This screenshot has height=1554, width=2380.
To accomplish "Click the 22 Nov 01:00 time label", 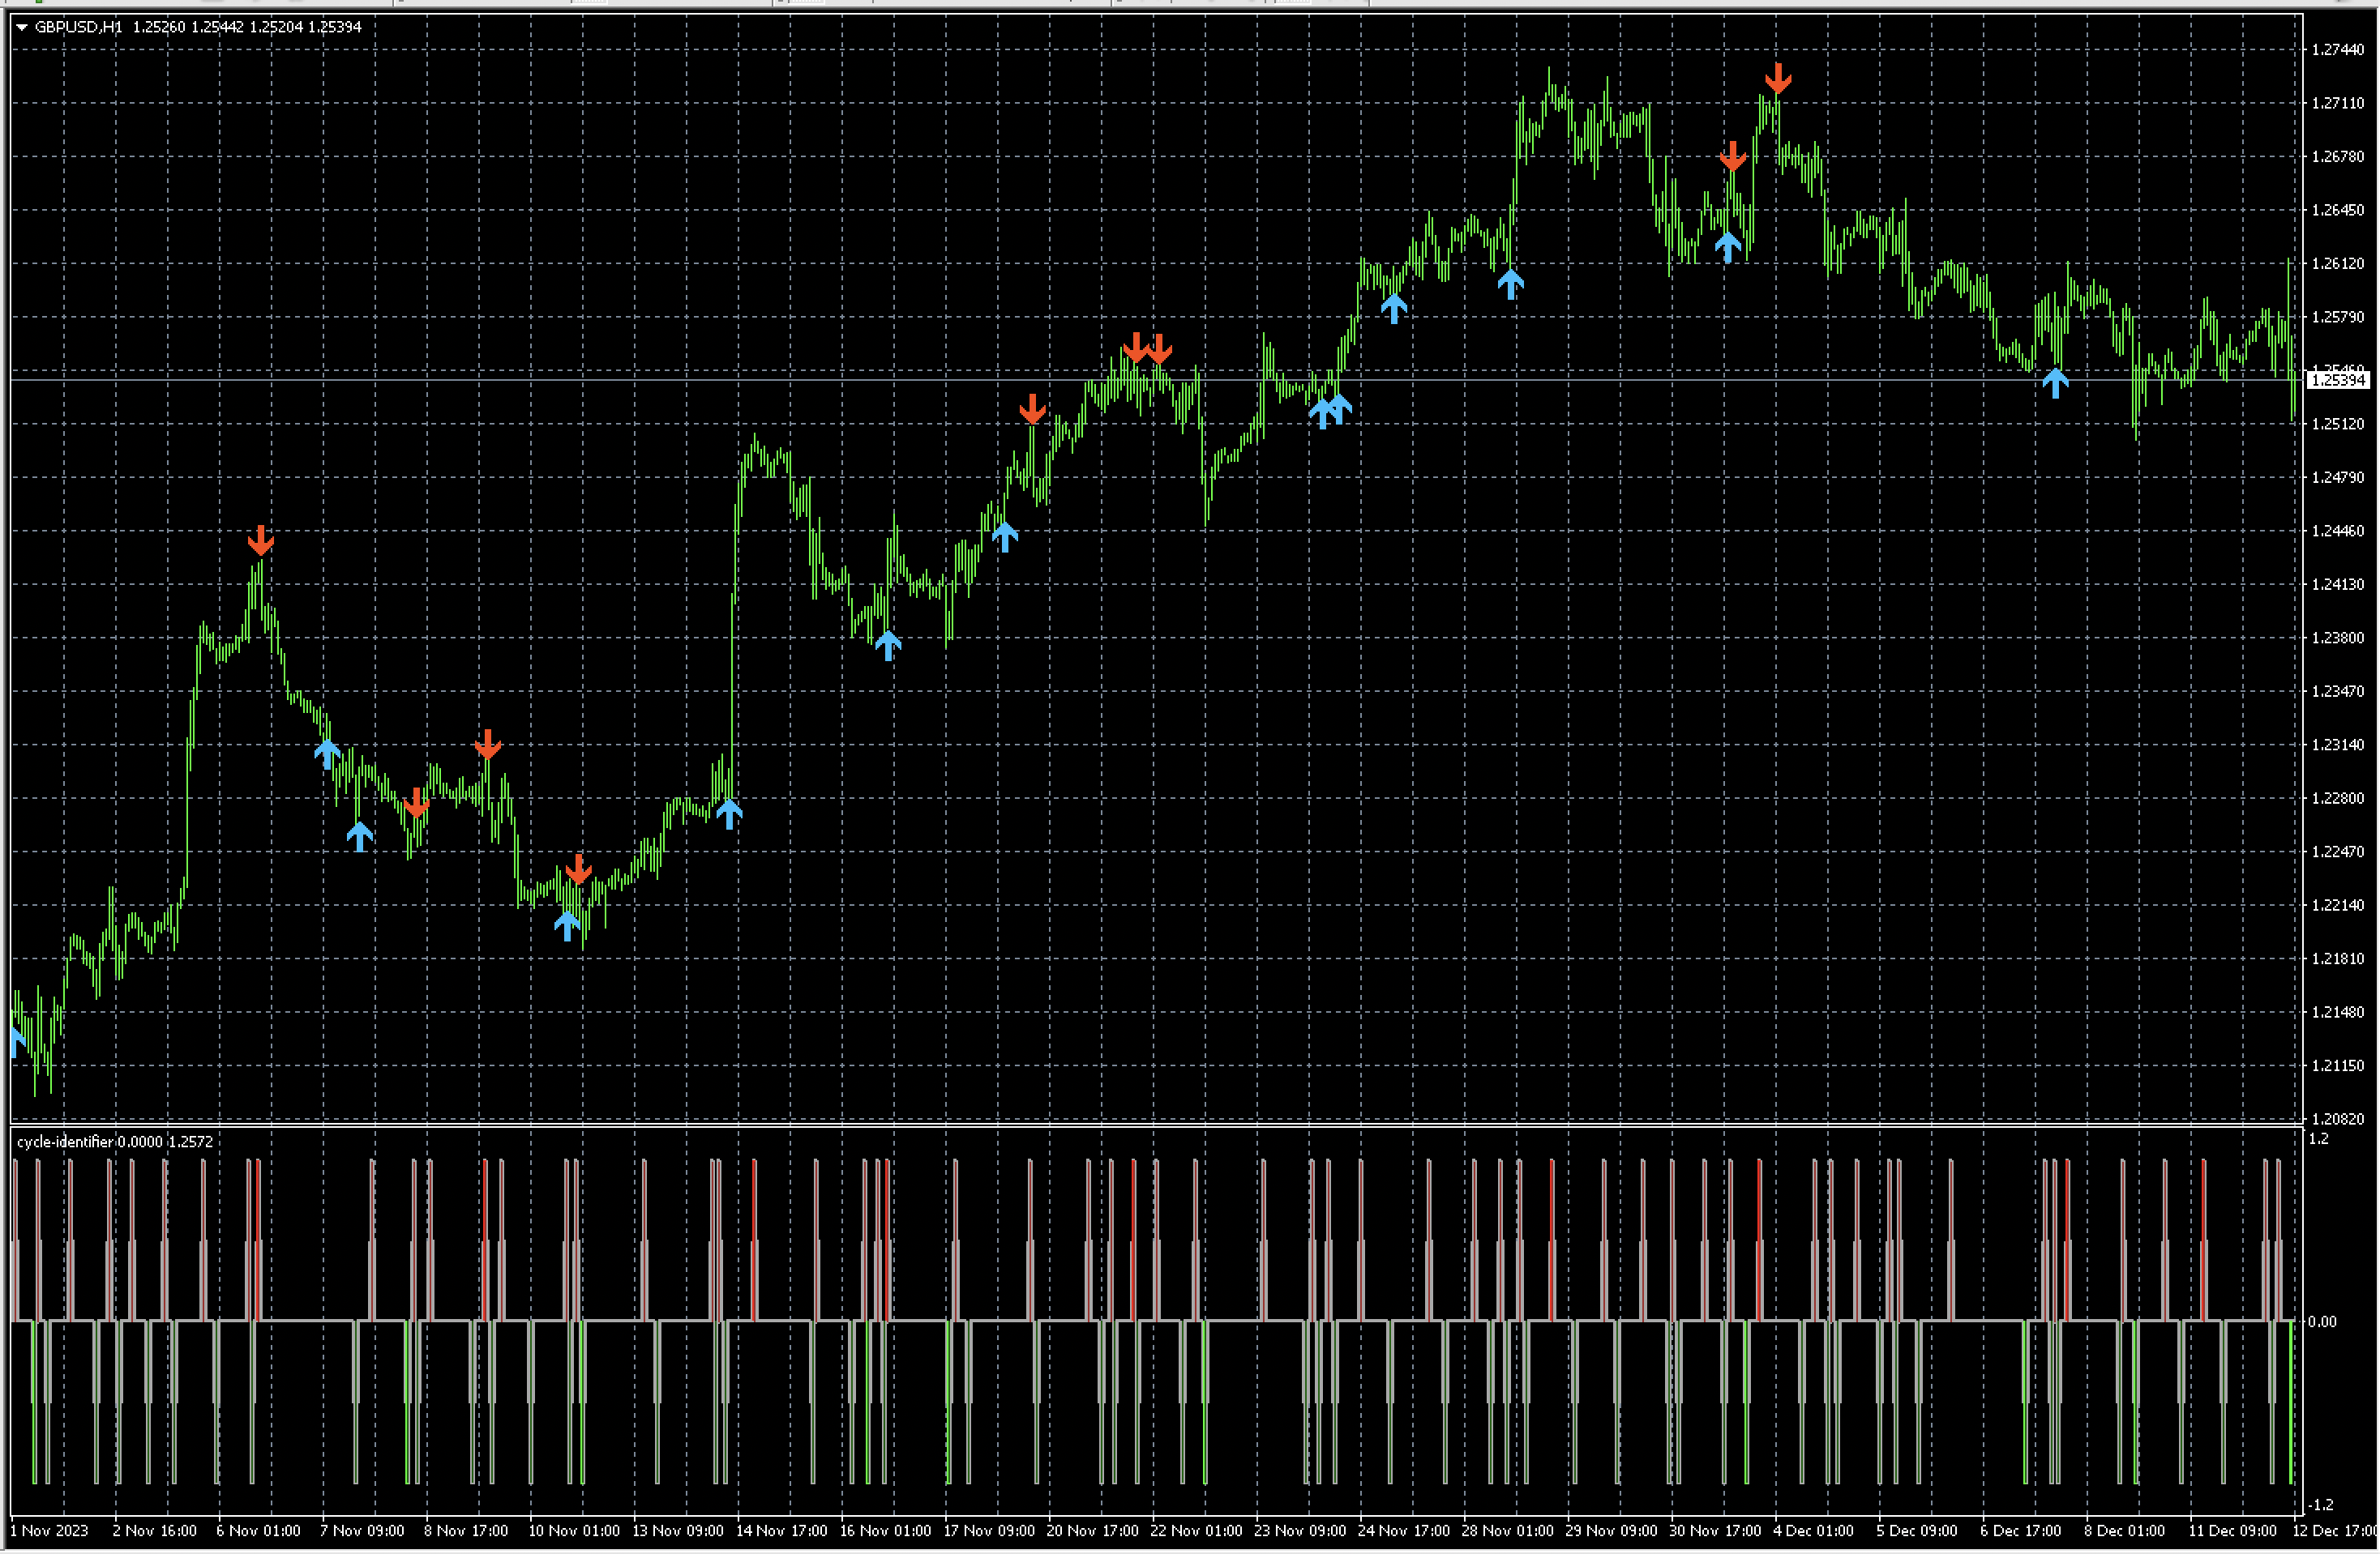I will 1197,1531.
